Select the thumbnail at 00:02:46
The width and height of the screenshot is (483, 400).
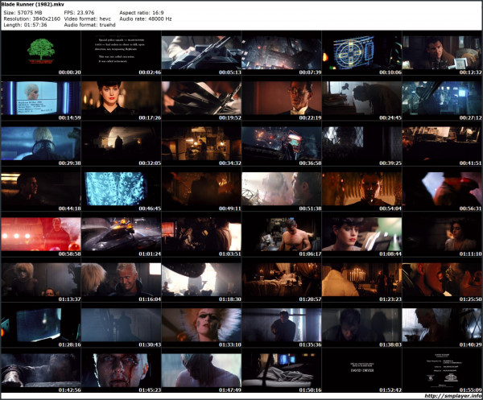pos(121,52)
